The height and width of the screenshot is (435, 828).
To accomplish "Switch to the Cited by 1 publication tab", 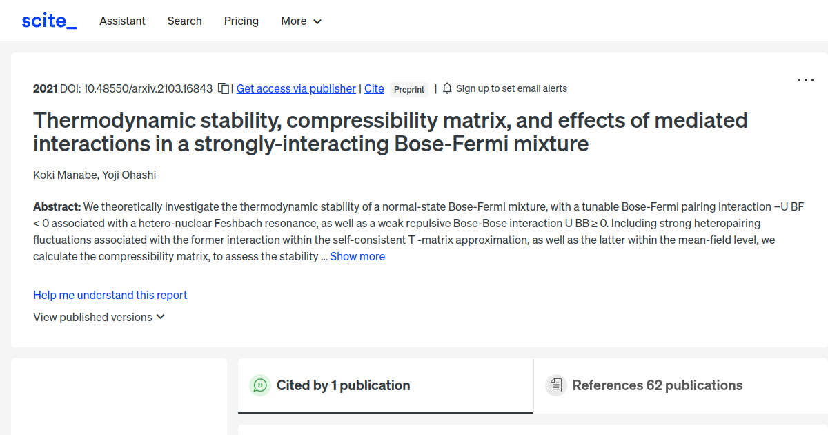I will (x=343, y=385).
